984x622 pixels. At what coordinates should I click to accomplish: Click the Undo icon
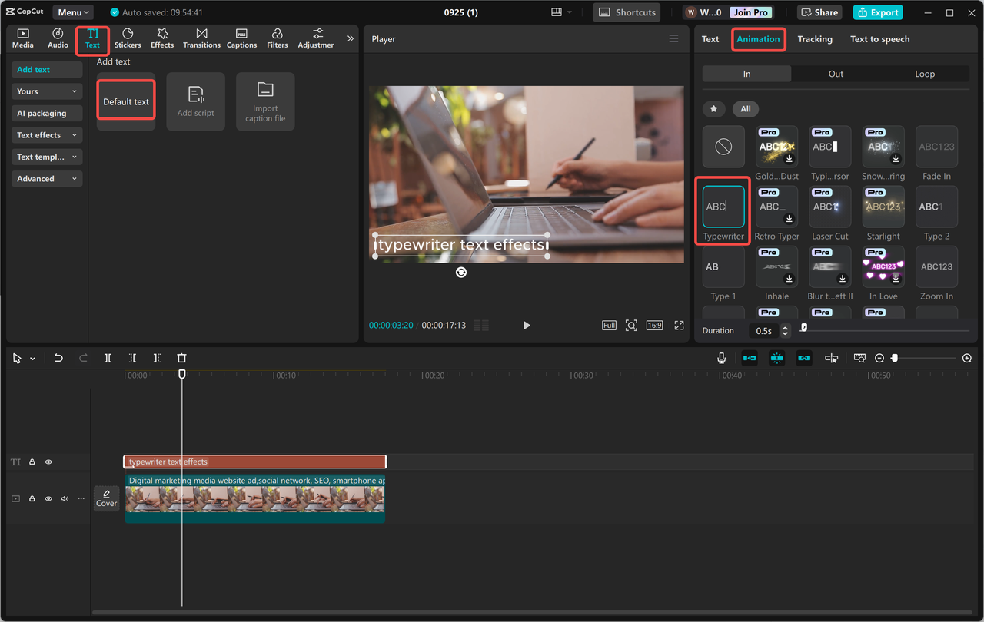coord(58,358)
